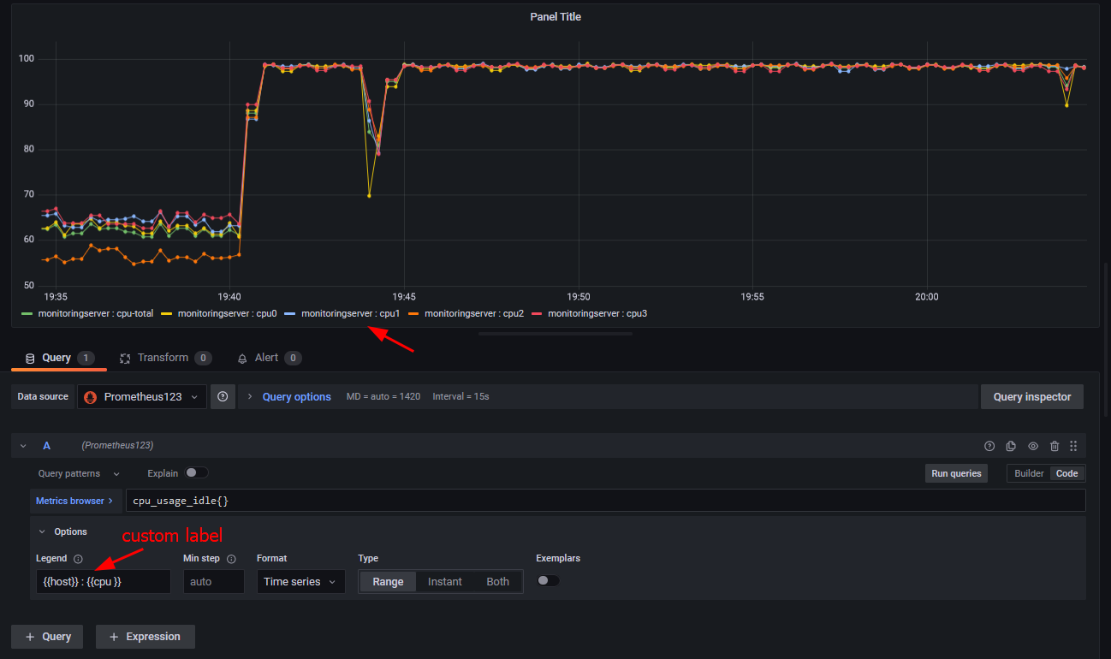1111x659 pixels.
Task: Open the Query patterns dropdown
Action: [78, 473]
